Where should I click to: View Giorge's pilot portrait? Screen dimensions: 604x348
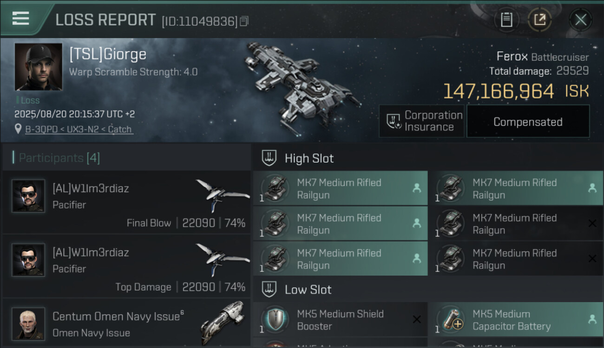[38, 67]
